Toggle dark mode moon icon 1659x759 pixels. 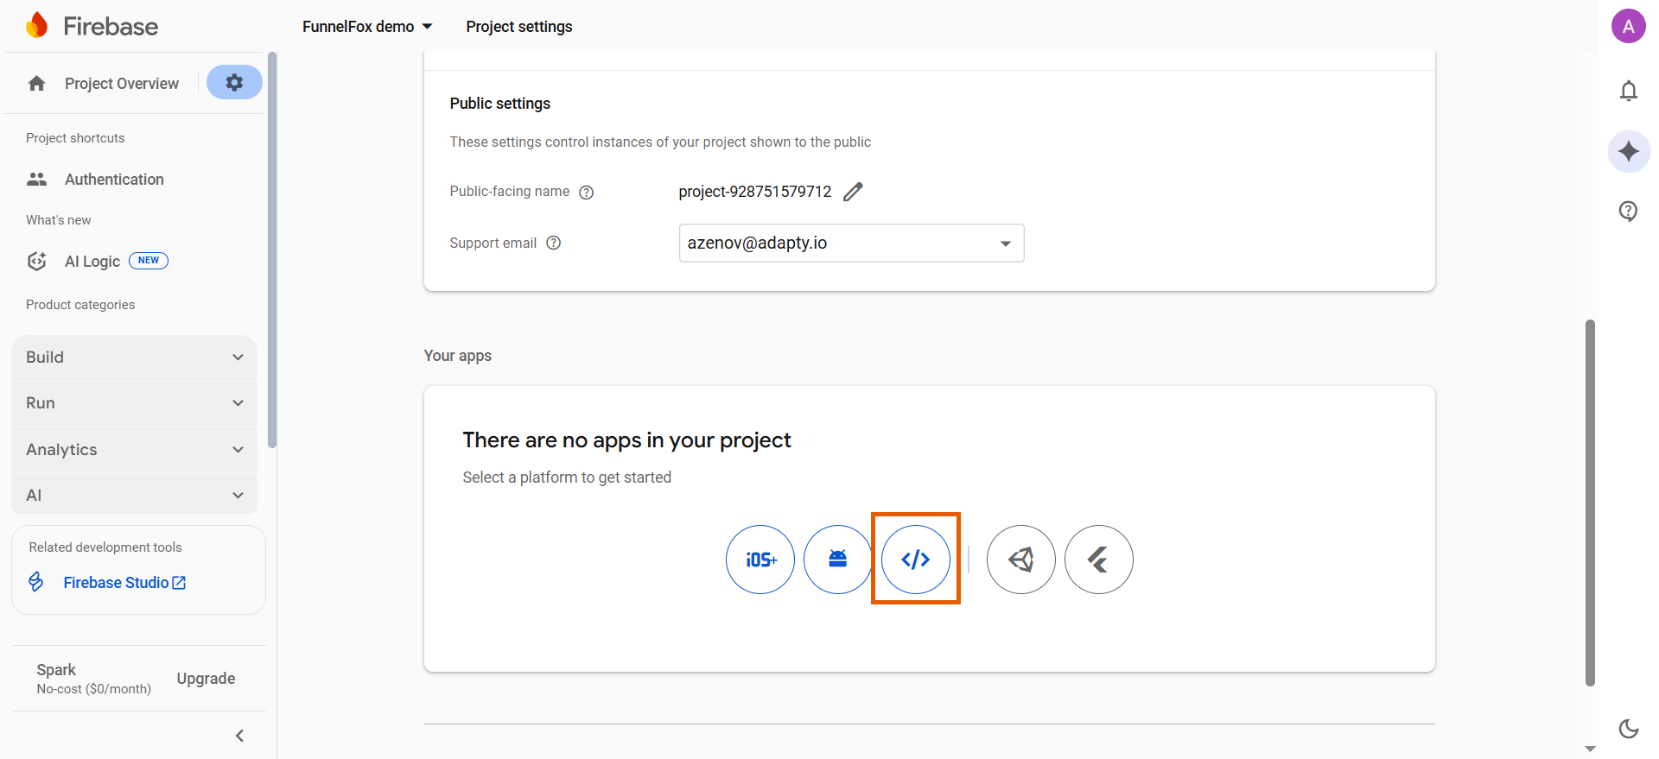point(1629,729)
